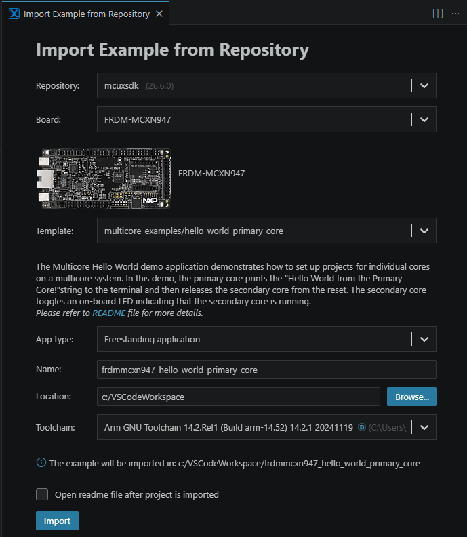The height and width of the screenshot is (537, 467).
Task: Click the Location input field
Action: pos(239,397)
